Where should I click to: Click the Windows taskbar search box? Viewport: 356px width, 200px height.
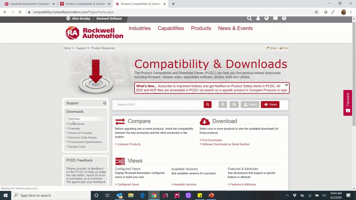point(51,195)
